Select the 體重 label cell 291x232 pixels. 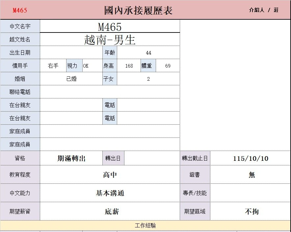coord(148,66)
